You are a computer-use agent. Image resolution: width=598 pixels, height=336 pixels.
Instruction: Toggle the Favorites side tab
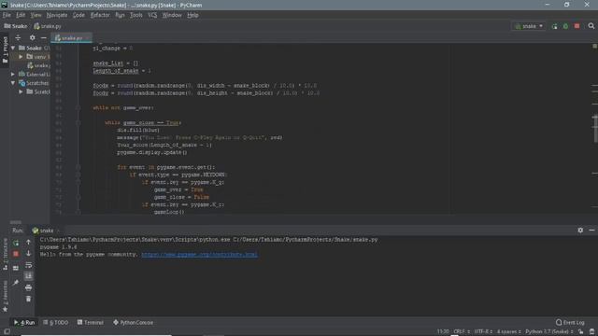[x=5, y=297]
